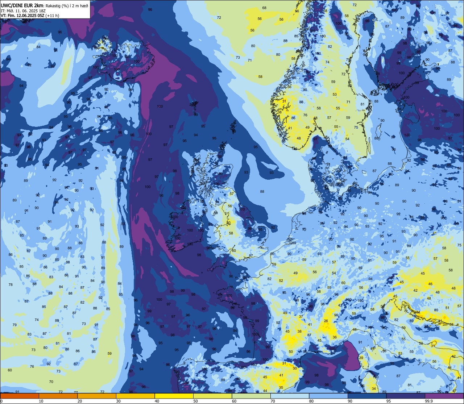This screenshot has width=464, height=404.
Task: Click the 'VT: Fim. 12.06.2025 05Z' valid time
Action: [x=22, y=16]
